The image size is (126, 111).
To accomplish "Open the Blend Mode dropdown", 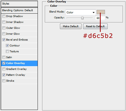I will (81, 12).
